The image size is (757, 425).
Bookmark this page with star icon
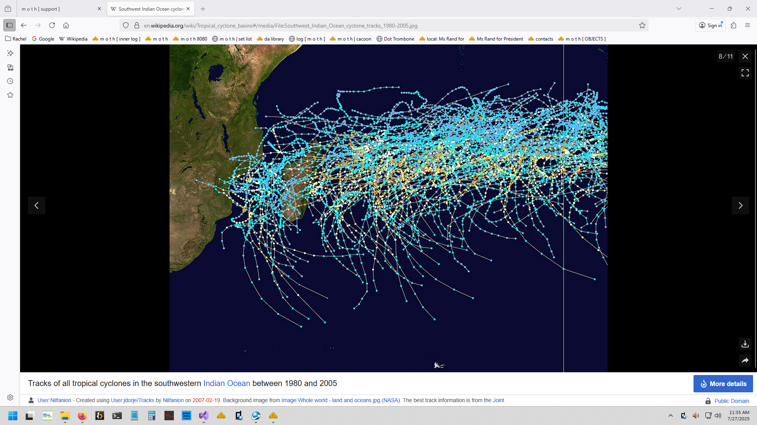click(x=642, y=26)
